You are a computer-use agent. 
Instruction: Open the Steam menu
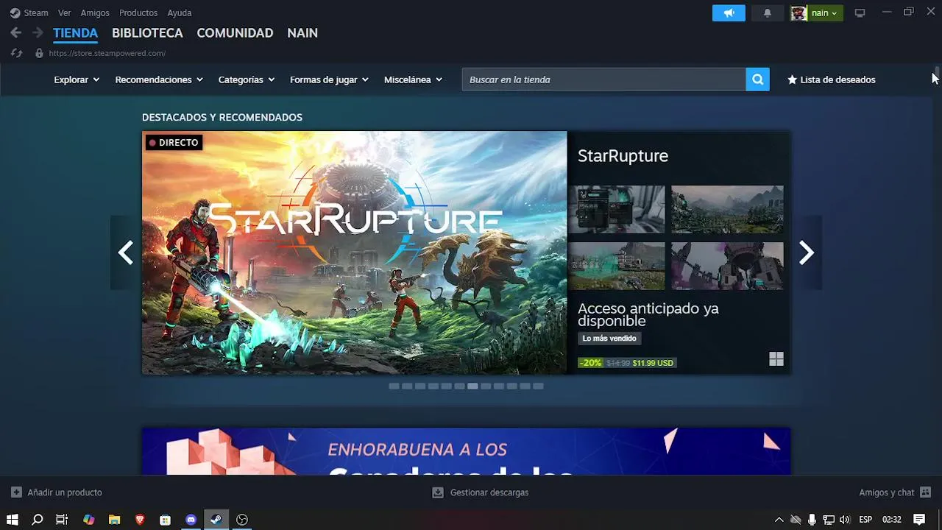(36, 13)
